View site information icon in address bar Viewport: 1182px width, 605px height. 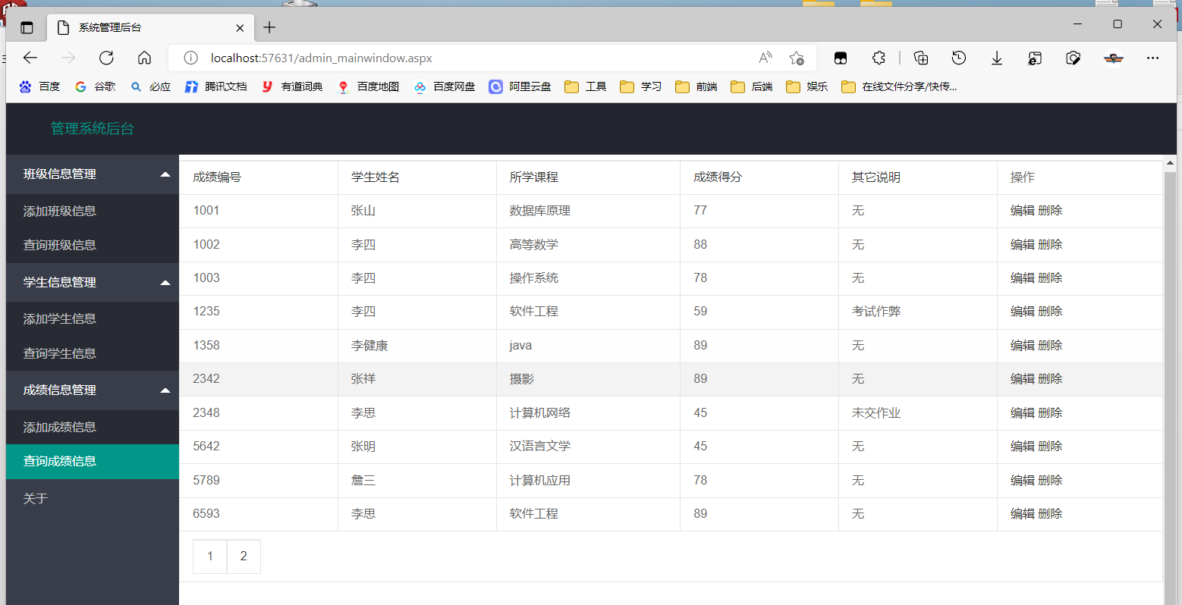tap(191, 58)
